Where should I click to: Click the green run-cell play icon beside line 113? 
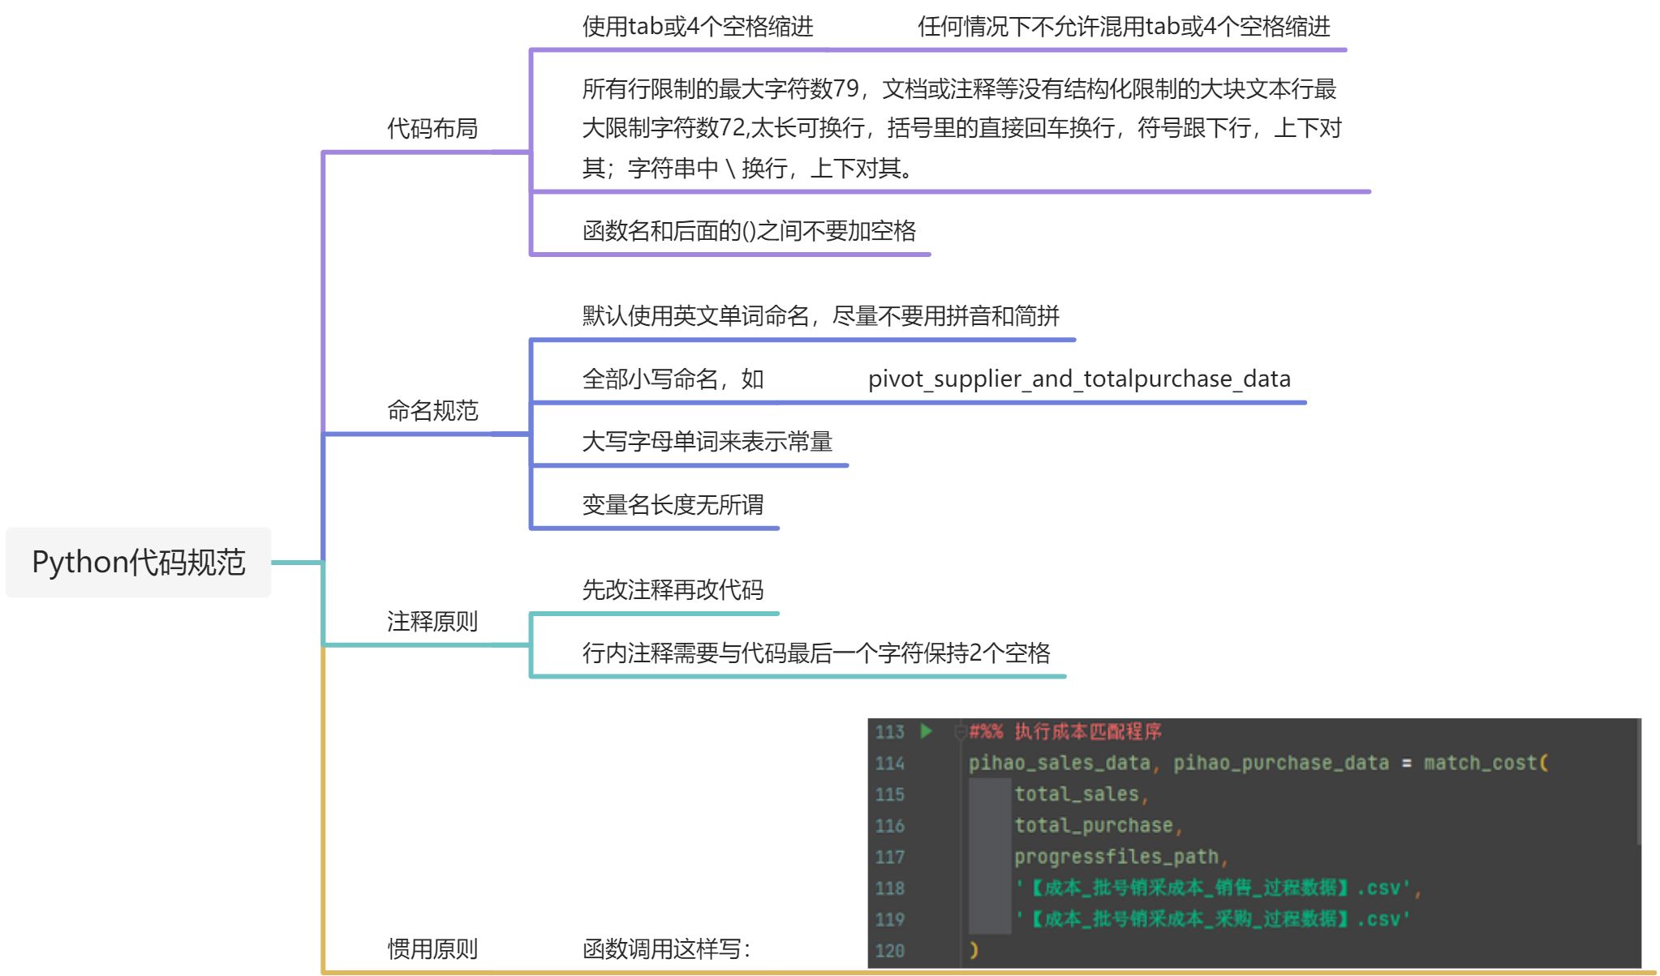(x=925, y=732)
